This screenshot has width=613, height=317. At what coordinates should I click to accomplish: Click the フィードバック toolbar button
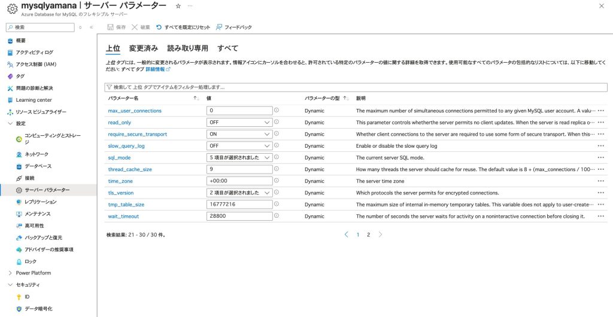[233, 28]
